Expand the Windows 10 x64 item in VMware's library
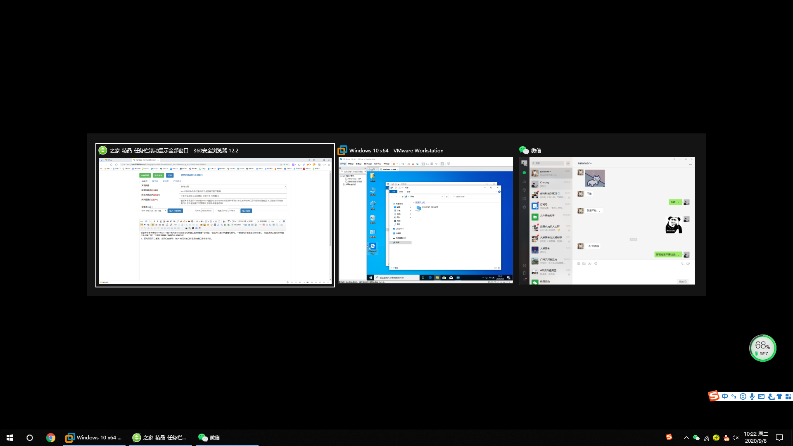Screen dimensions: 793x446 point(354,182)
